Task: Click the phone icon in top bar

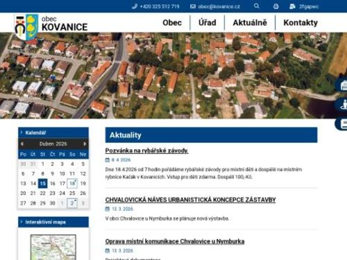Action: click(x=135, y=6)
